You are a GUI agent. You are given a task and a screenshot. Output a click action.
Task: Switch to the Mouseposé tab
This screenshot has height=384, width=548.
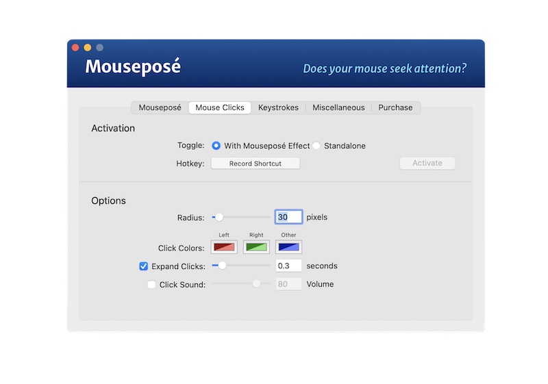(160, 107)
